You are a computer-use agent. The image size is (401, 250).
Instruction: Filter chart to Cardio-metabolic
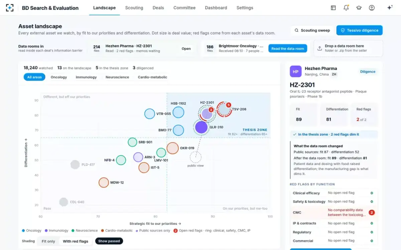point(152,77)
